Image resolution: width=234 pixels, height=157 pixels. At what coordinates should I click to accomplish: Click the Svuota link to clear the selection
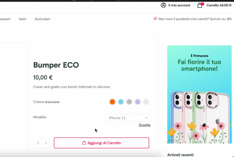tap(144, 125)
